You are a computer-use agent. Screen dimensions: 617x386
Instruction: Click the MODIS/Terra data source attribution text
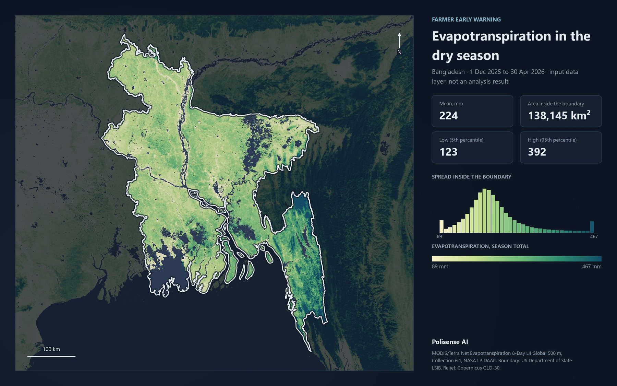[502, 360]
